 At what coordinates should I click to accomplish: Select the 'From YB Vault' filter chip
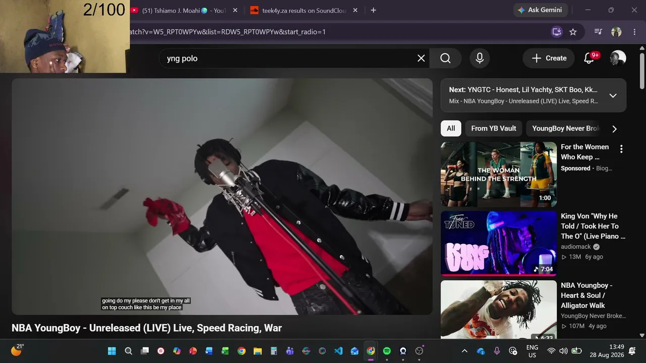[494, 129]
